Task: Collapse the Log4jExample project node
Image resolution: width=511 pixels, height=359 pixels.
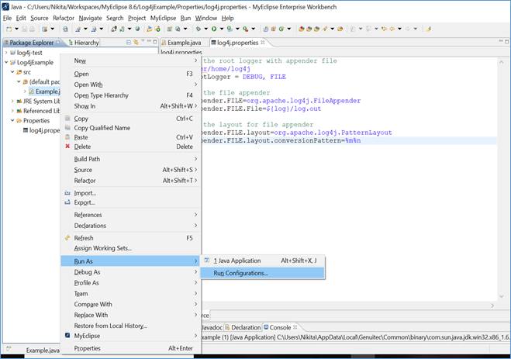Action: (6, 62)
